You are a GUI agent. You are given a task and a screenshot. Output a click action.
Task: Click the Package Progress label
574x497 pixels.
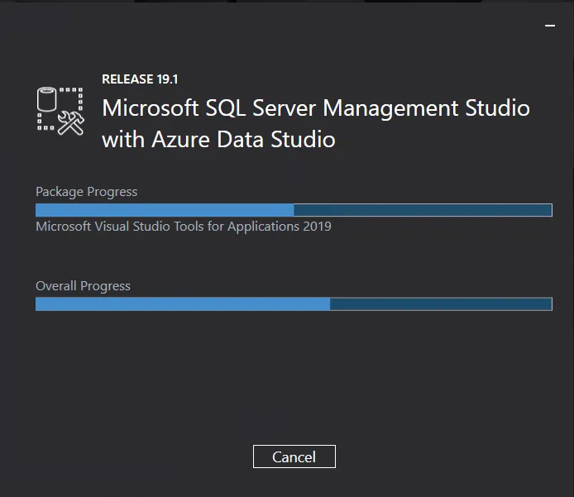click(86, 192)
